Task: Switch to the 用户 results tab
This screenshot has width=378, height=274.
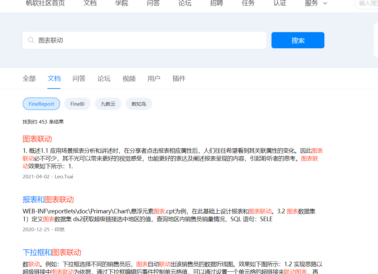Action: pos(154,78)
